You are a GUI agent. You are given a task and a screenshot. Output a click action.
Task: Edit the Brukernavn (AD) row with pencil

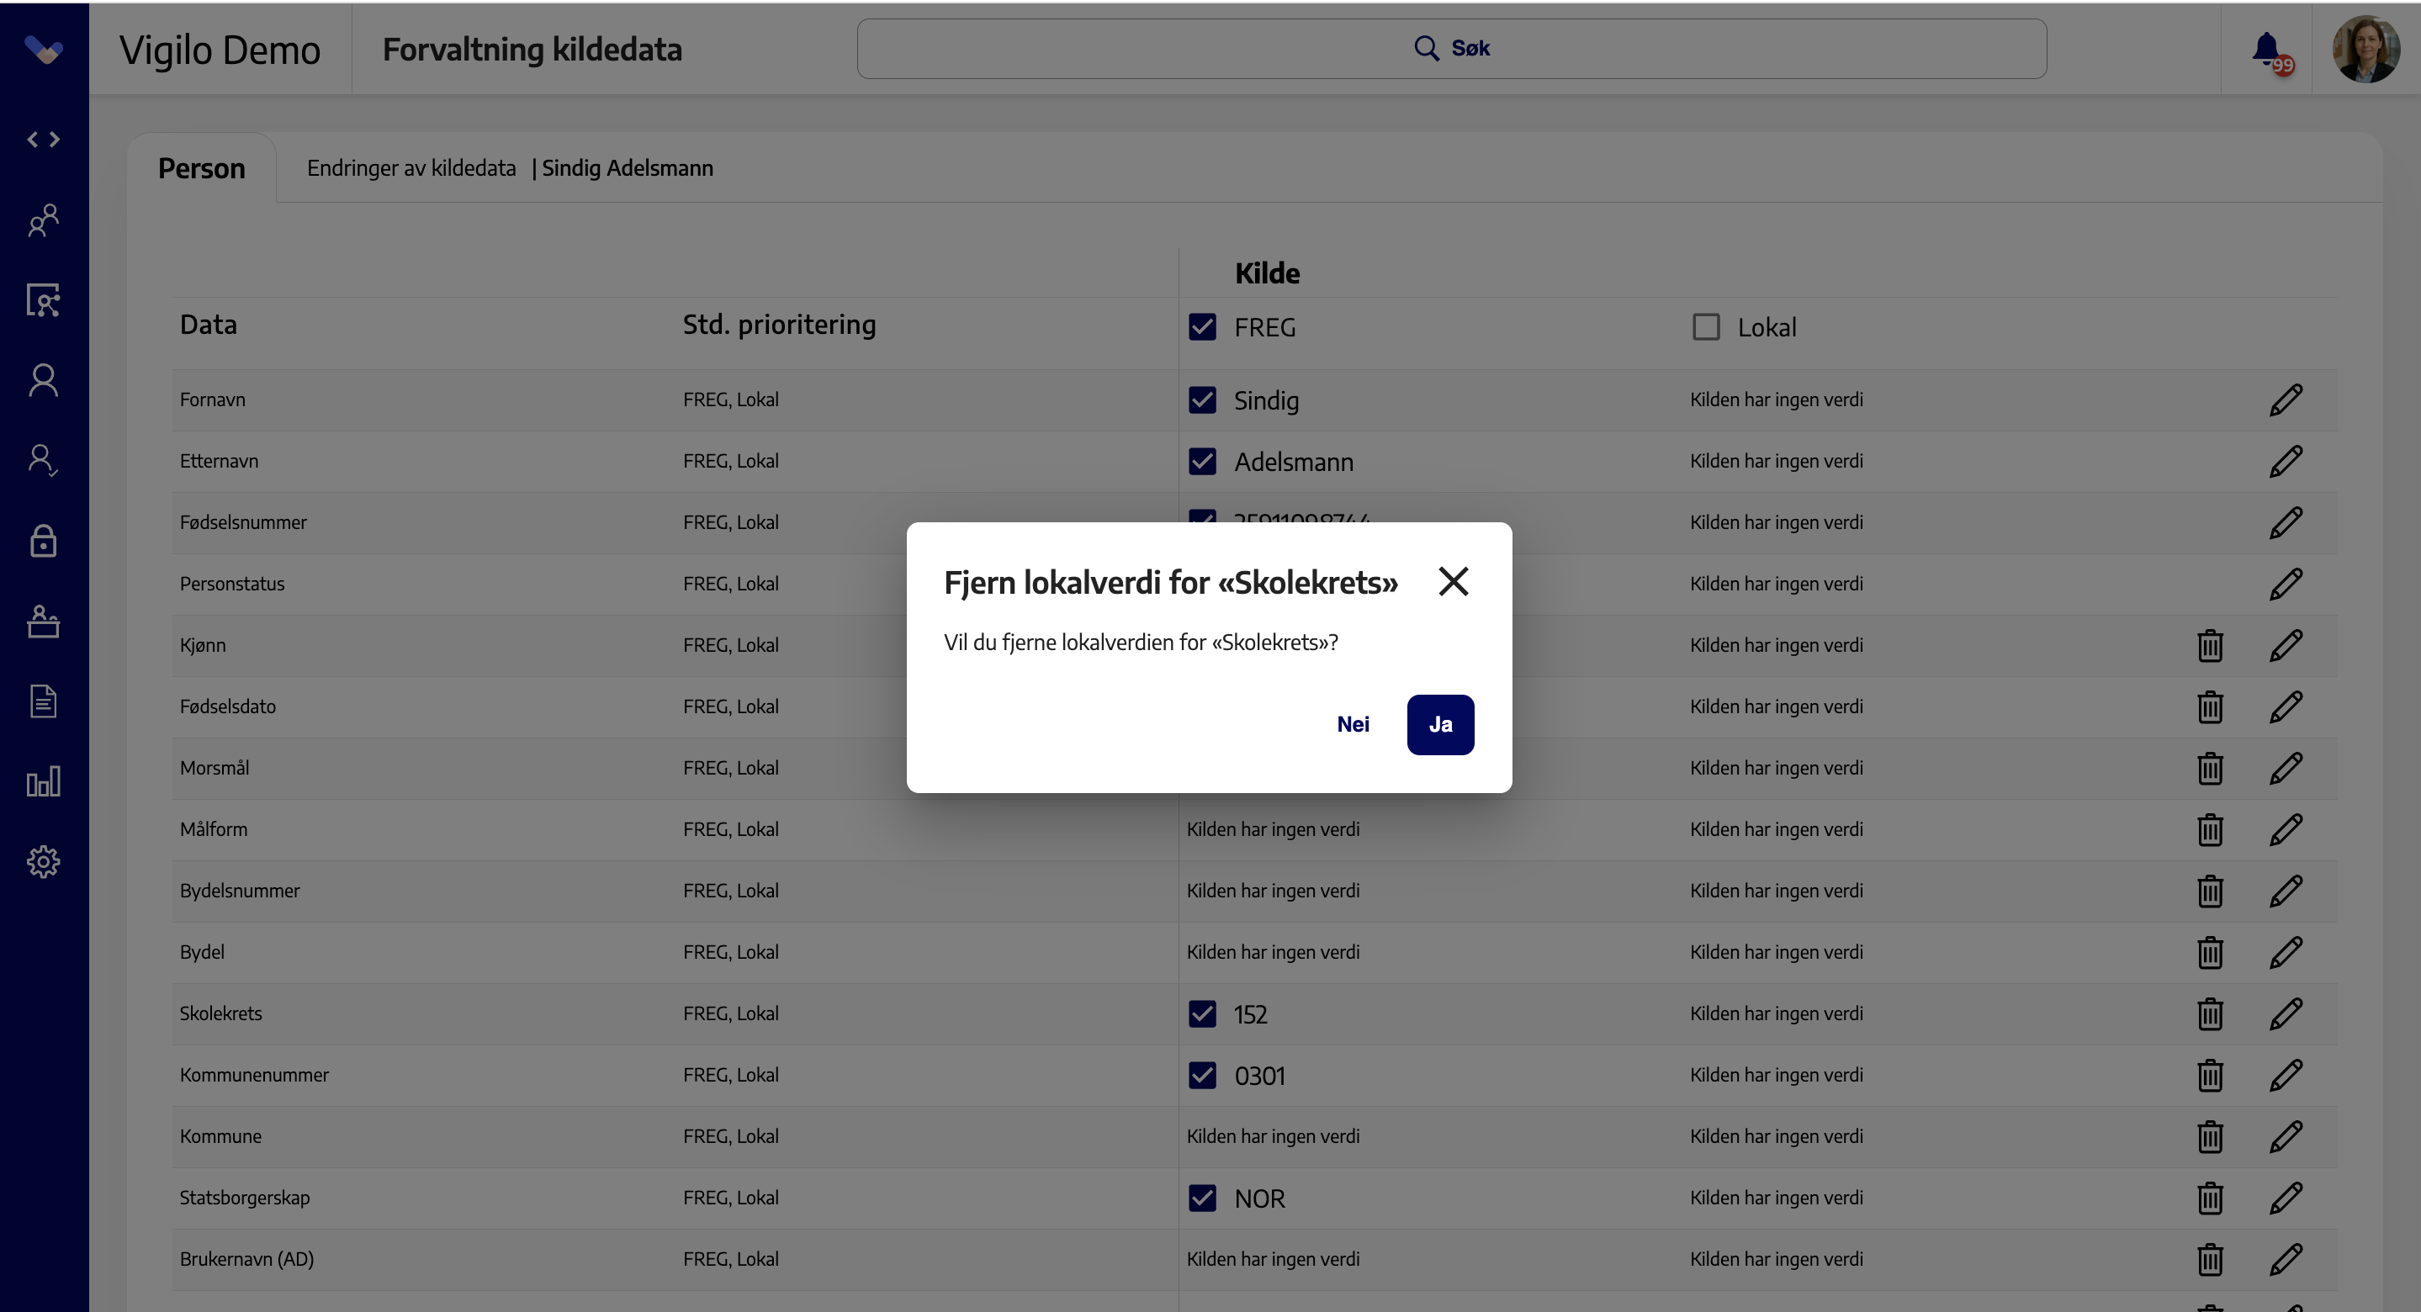point(2286,1259)
